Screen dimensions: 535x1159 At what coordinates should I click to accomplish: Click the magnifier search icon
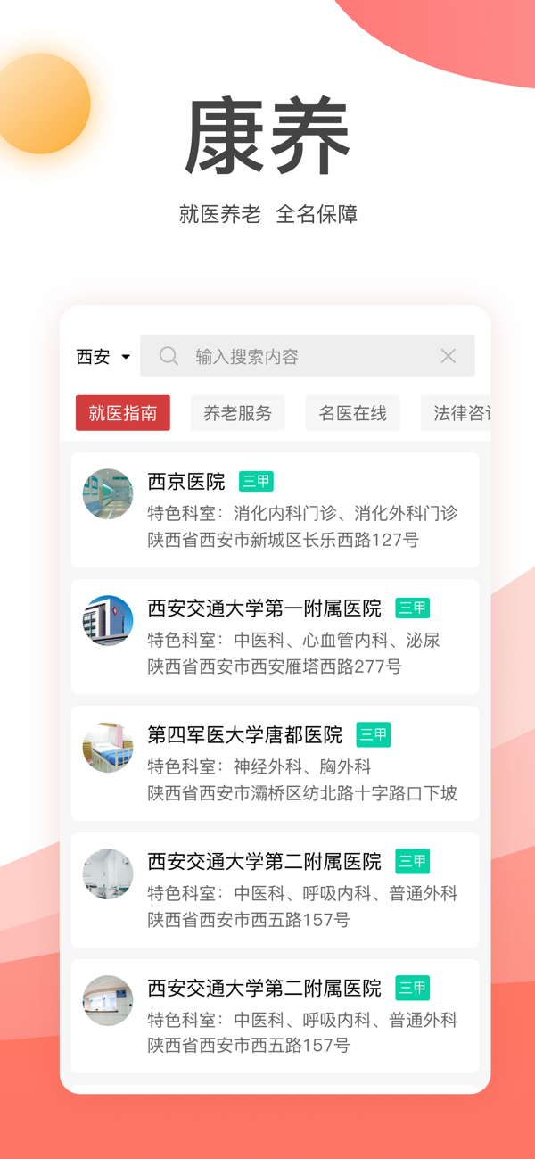pyautogui.click(x=169, y=356)
